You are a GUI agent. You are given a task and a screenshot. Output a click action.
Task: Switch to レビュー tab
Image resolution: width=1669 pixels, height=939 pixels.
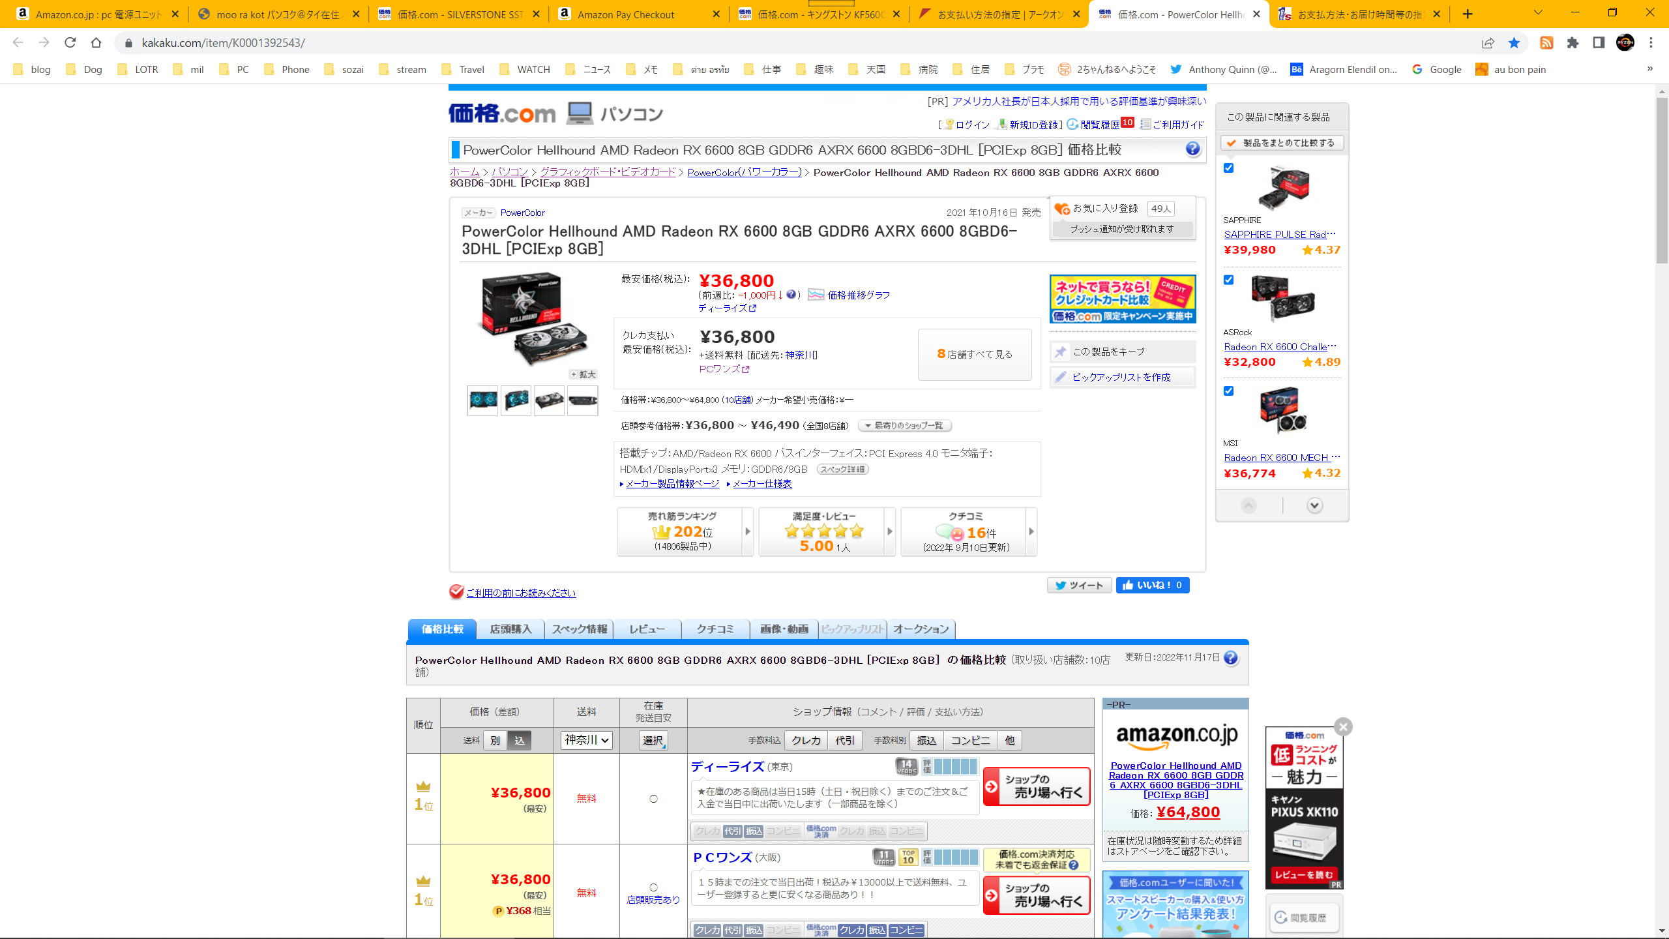coord(647,629)
